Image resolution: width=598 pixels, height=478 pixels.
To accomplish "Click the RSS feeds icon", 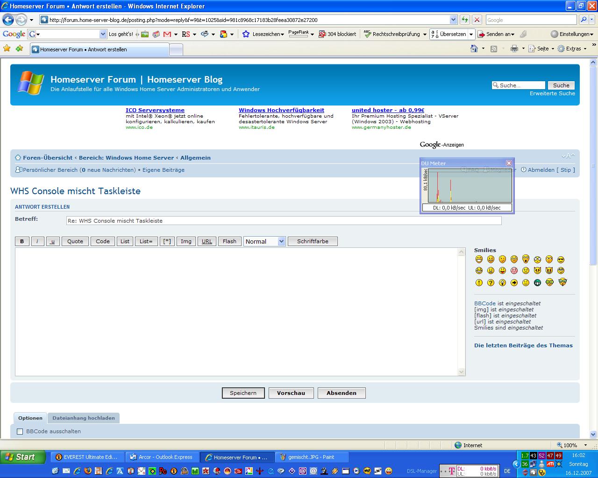I will pos(494,49).
